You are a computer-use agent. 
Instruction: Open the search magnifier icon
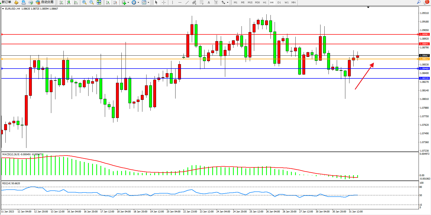(x=419, y=2)
